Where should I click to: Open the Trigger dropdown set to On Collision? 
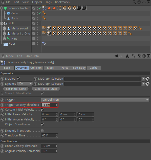[95, 100]
